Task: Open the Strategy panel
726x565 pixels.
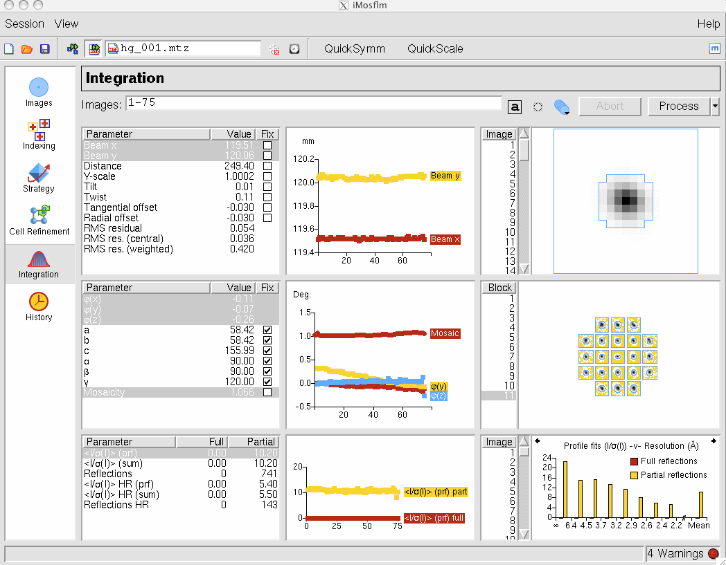Action: pos(39,178)
